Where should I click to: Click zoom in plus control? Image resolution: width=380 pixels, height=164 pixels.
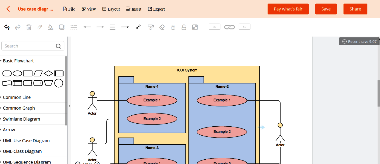[96, 163]
